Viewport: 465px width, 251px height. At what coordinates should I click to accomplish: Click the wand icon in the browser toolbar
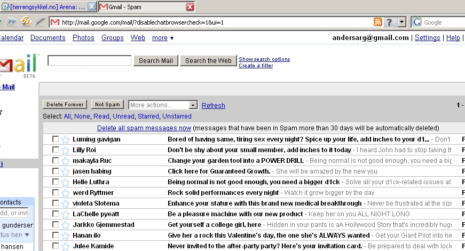click(x=40, y=21)
